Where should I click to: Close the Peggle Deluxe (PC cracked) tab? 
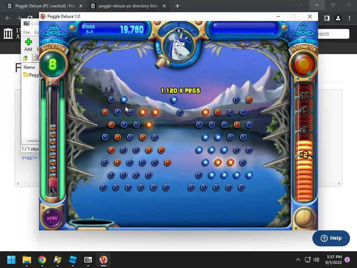tap(81, 6)
